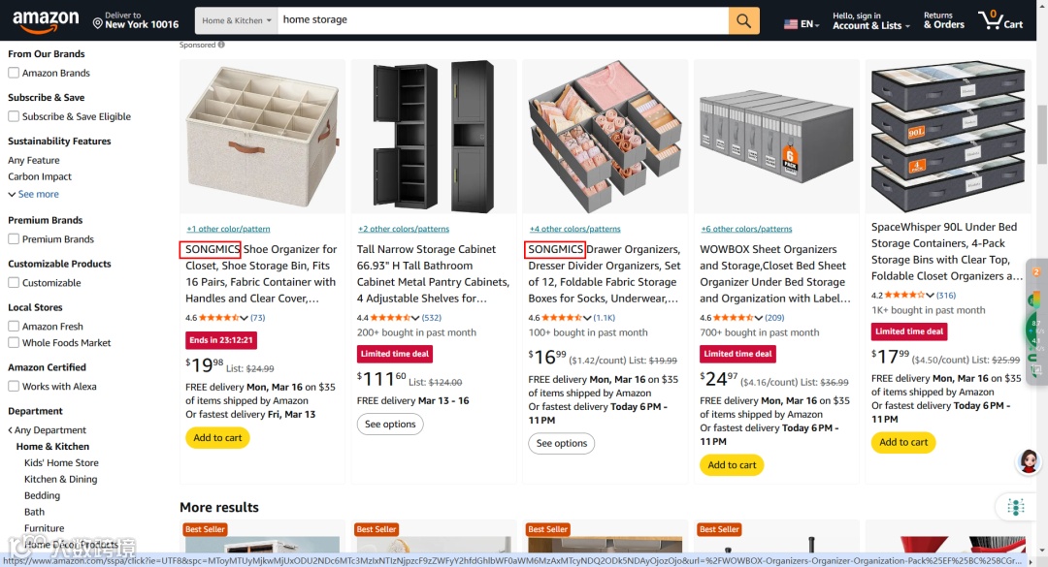Click the orange search magnifier button
The height and width of the screenshot is (567, 1048).
pos(743,20)
